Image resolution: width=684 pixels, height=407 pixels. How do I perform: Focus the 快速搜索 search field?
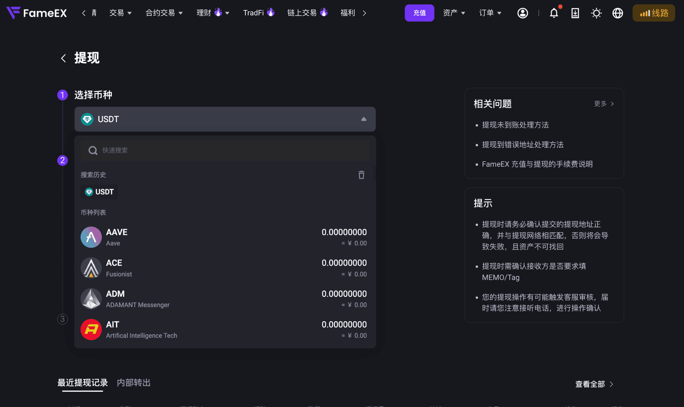click(x=225, y=151)
